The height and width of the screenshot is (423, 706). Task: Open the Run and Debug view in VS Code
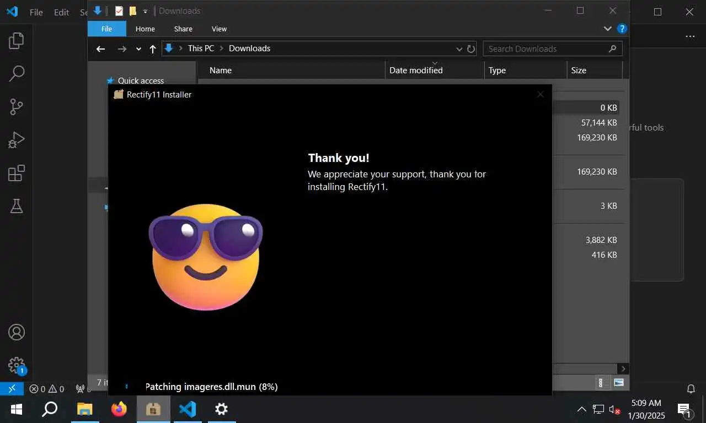coord(17,140)
